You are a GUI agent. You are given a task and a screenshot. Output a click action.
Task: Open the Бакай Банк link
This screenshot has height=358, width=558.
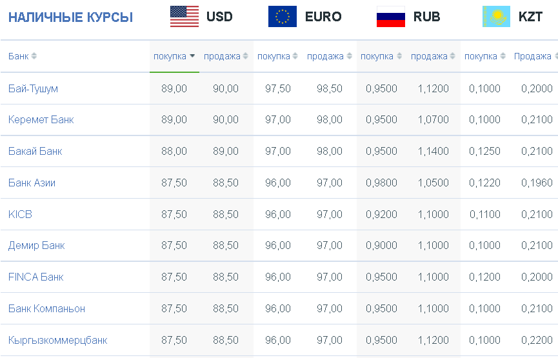tap(35, 151)
